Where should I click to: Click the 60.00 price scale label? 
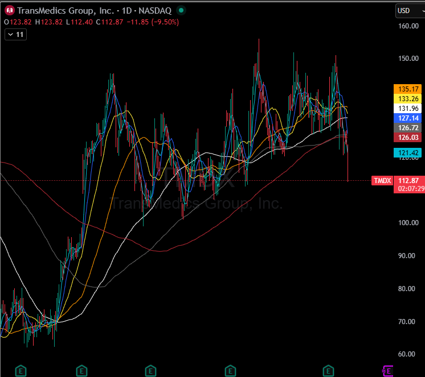tap(406, 354)
